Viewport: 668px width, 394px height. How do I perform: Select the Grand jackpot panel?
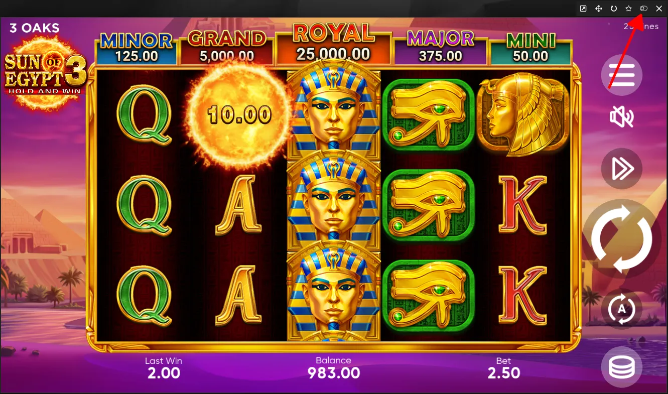pyautogui.click(x=226, y=47)
